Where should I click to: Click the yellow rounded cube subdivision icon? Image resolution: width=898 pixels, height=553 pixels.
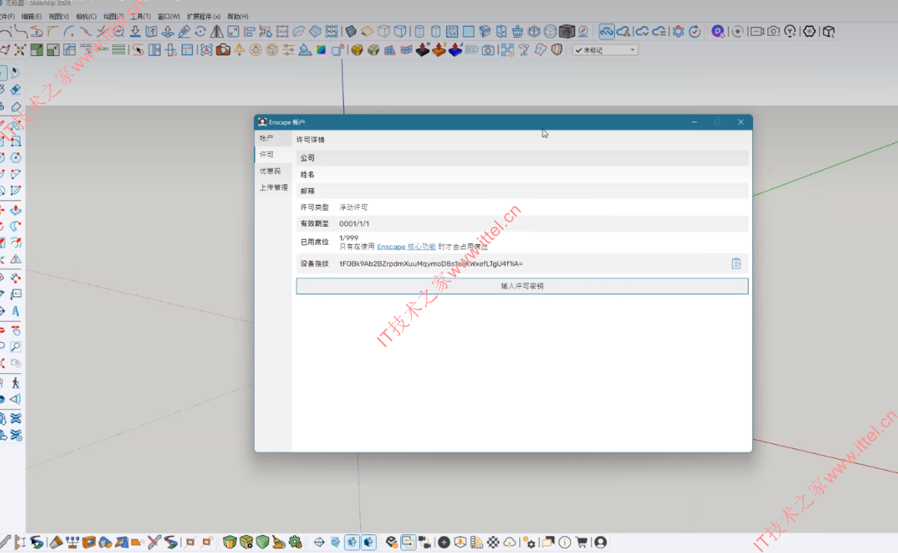[x=358, y=50]
